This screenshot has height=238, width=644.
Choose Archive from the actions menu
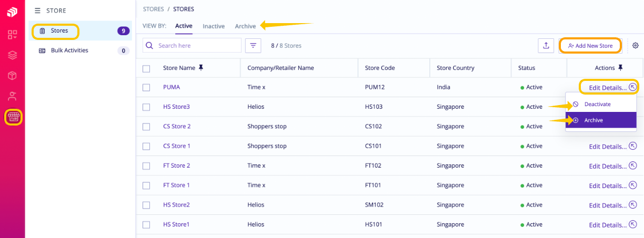601,120
